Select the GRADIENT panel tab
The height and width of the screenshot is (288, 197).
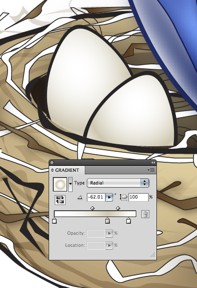[x=67, y=170]
